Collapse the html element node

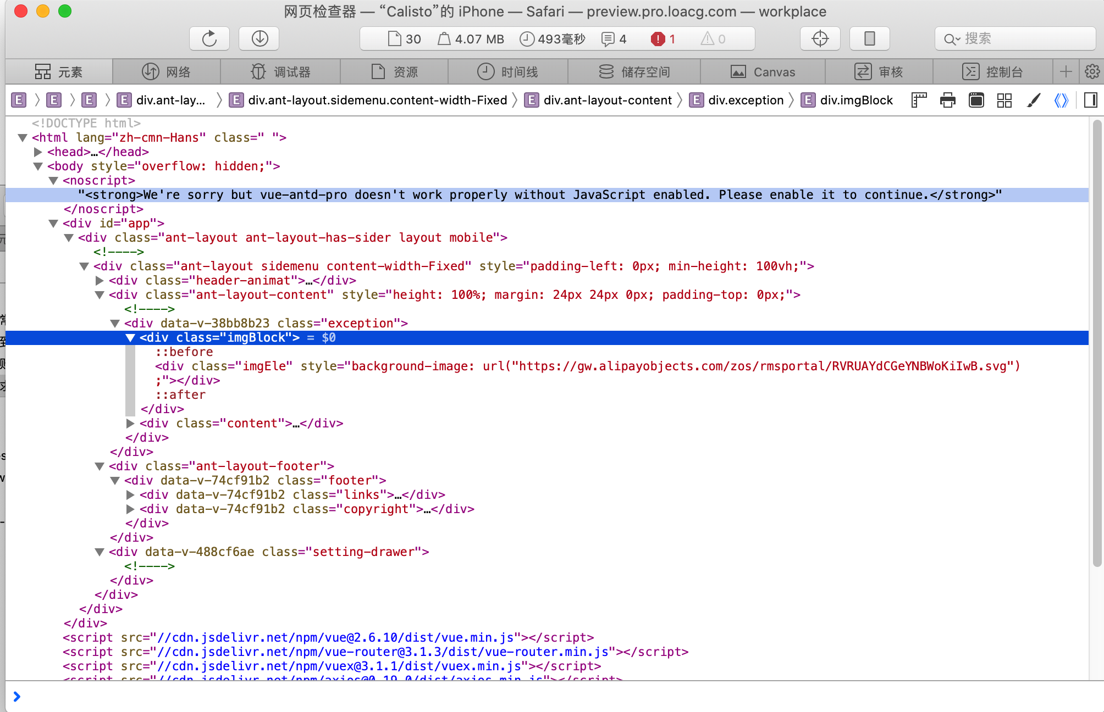point(23,137)
